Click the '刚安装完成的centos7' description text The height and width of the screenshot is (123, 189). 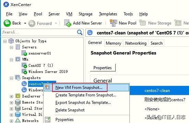coord(165,99)
